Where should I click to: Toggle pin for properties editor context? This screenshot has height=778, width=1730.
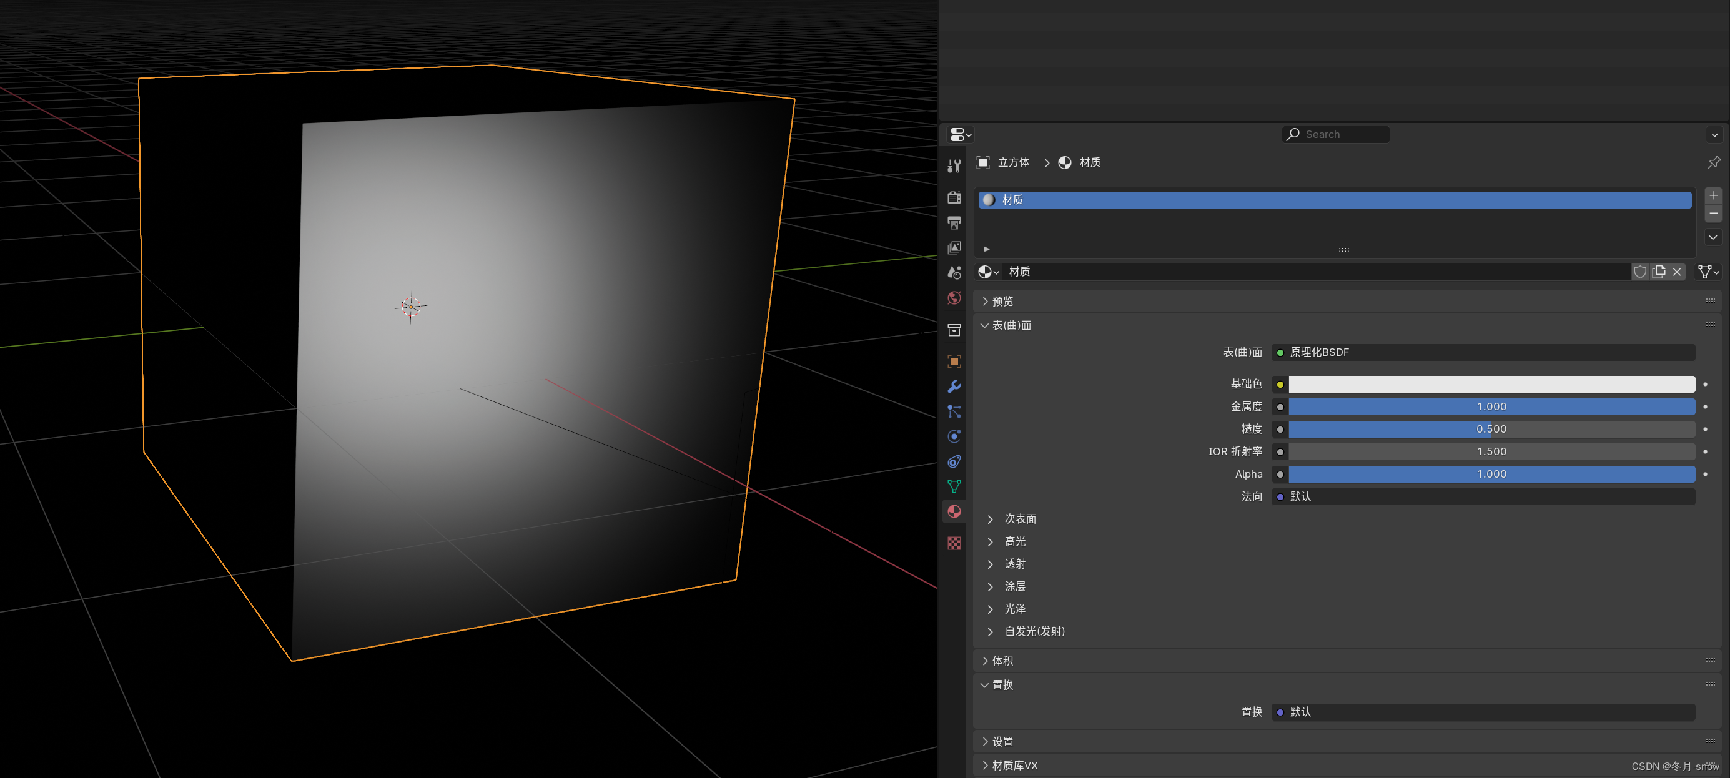coord(1713,162)
